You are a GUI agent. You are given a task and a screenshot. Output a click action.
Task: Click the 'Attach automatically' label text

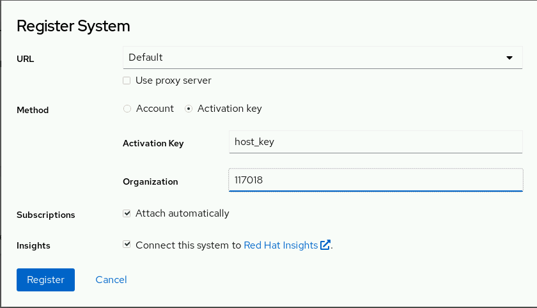(x=182, y=213)
